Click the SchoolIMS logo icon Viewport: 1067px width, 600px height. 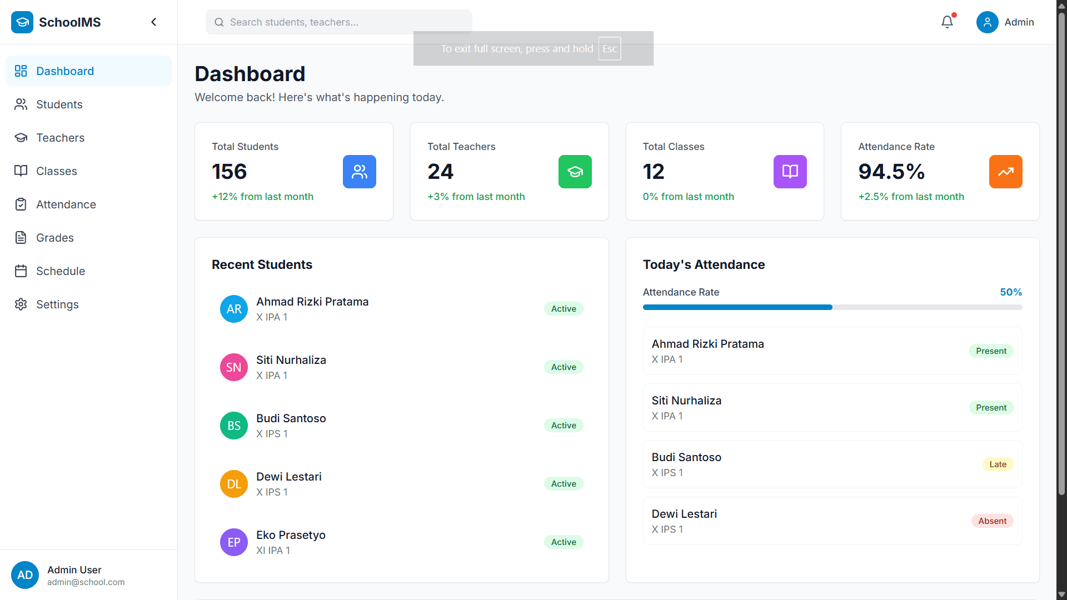[x=22, y=22]
